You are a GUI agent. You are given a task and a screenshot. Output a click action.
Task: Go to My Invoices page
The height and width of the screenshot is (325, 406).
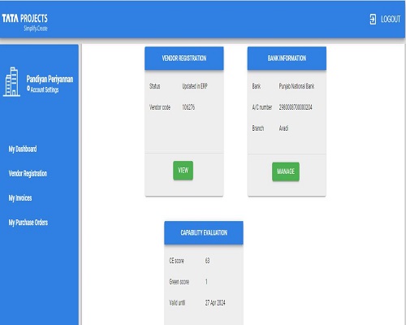coord(20,198)
